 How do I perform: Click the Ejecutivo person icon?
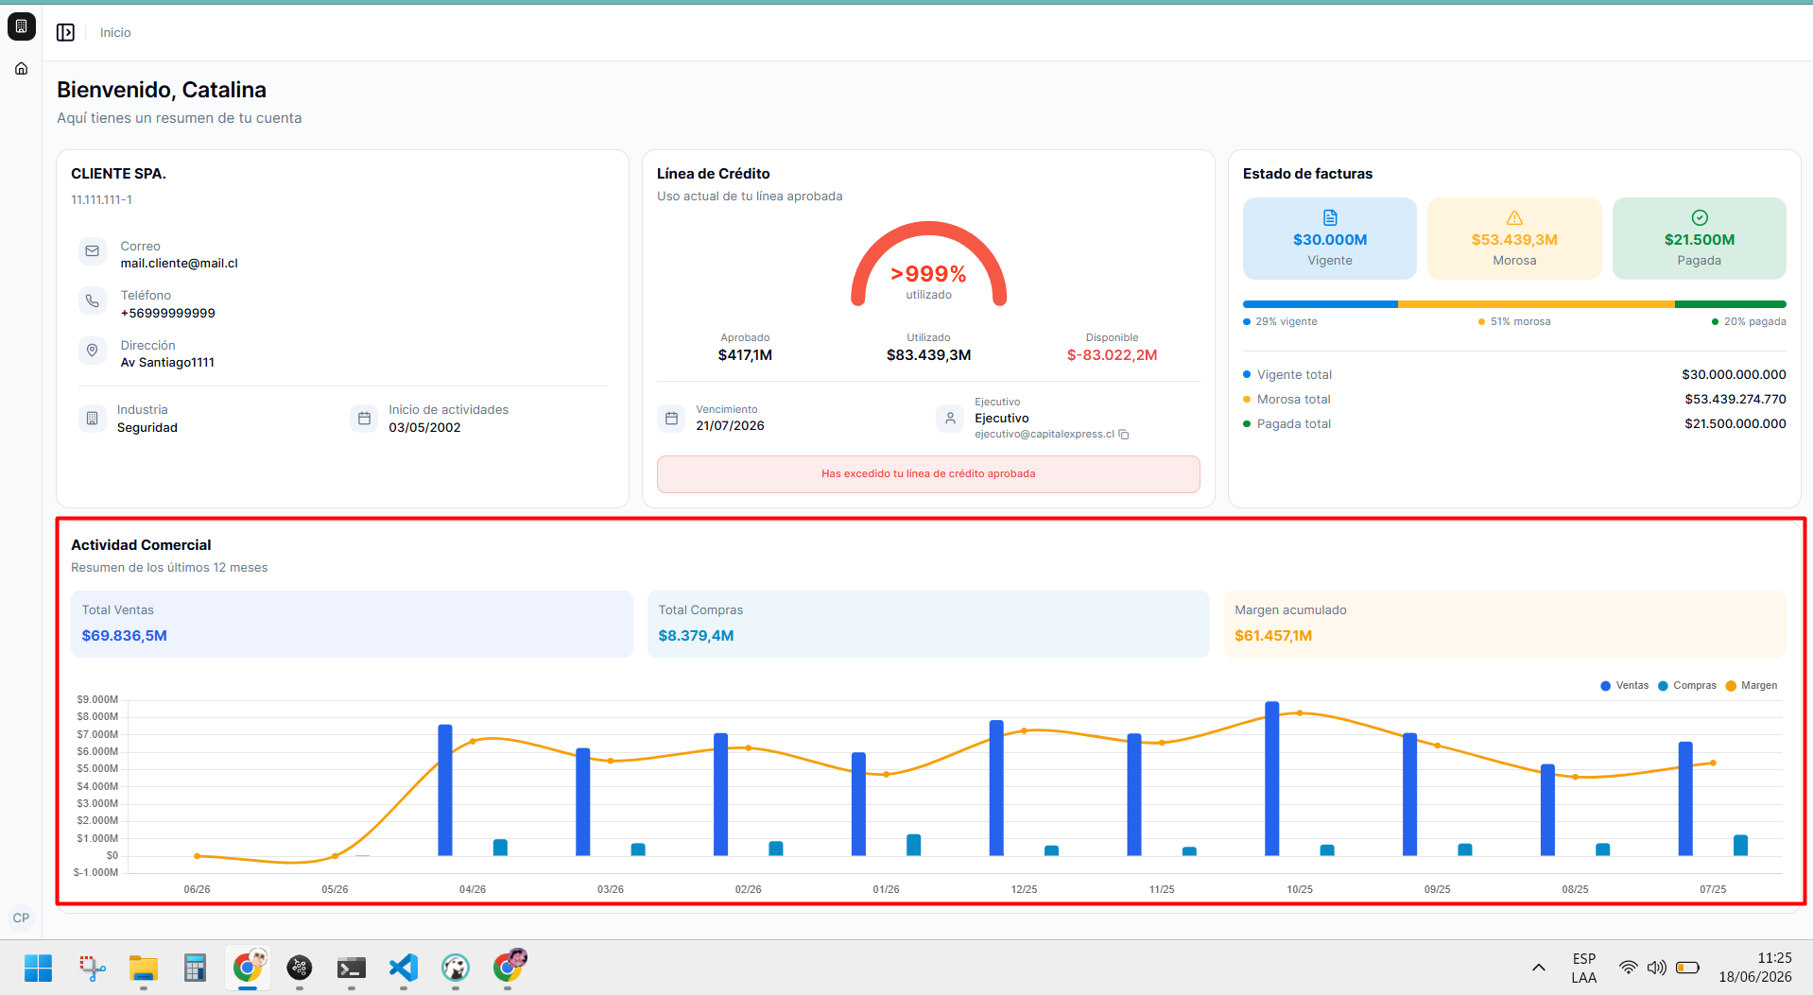coord(950,418)
